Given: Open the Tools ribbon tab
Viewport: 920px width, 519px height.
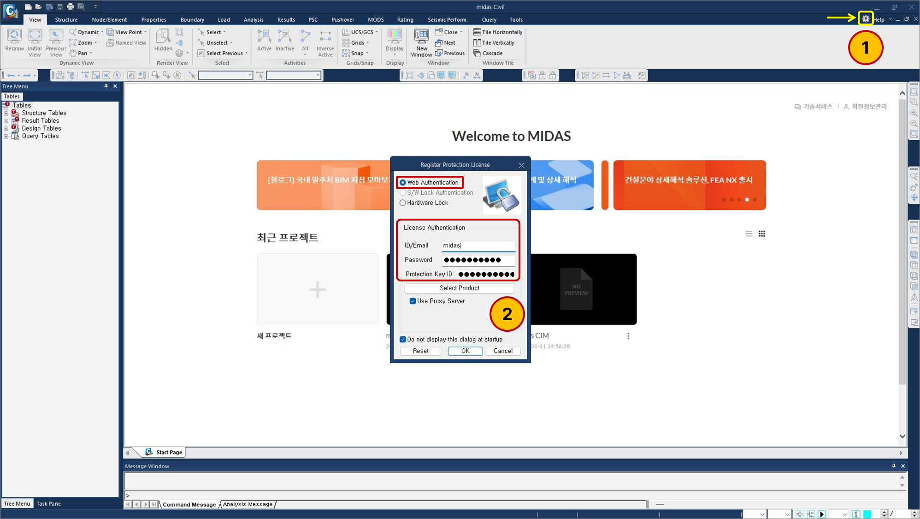Looking at the screenshot, I should [516, 20].
